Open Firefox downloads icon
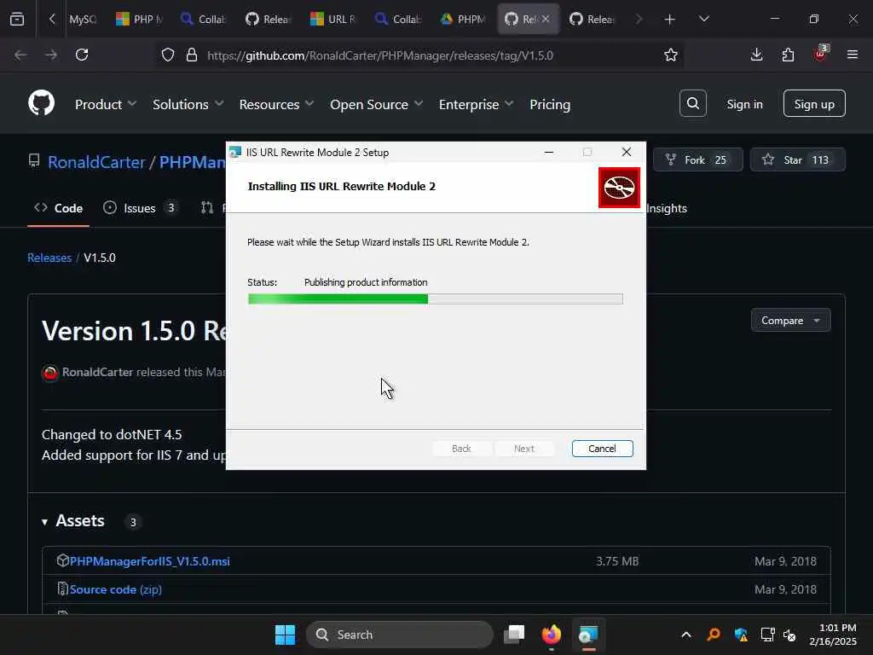 tap(756, 55)
